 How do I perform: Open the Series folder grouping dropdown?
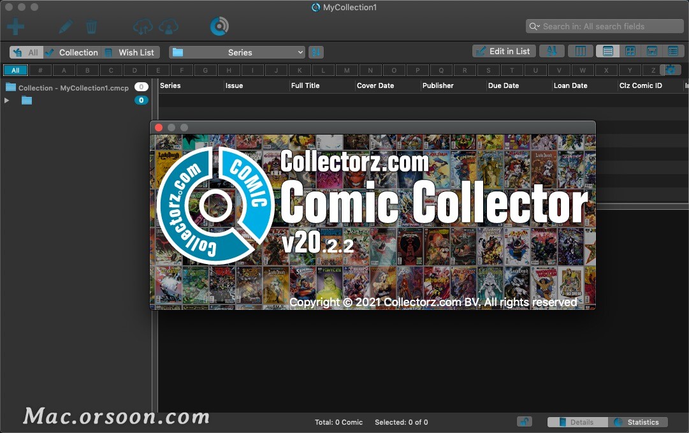point(237,52)
